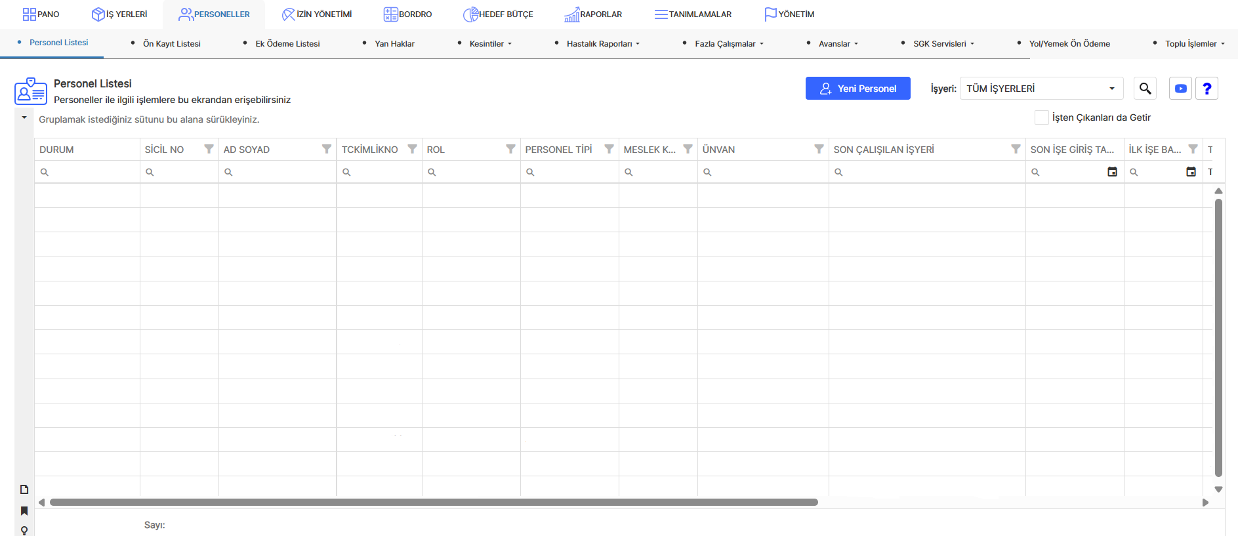Expand the Kesintiler submenu
This screenshot has width=1238, height=536.
click(x=490, y=44)
